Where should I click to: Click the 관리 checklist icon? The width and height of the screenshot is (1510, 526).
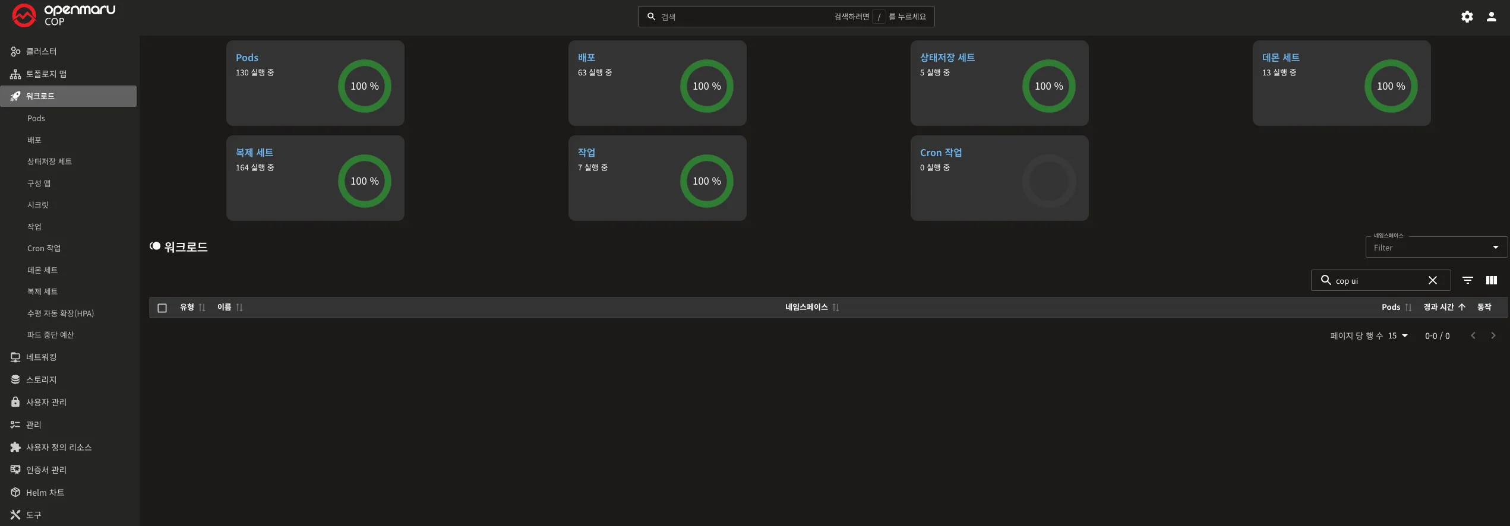(15, 424)
